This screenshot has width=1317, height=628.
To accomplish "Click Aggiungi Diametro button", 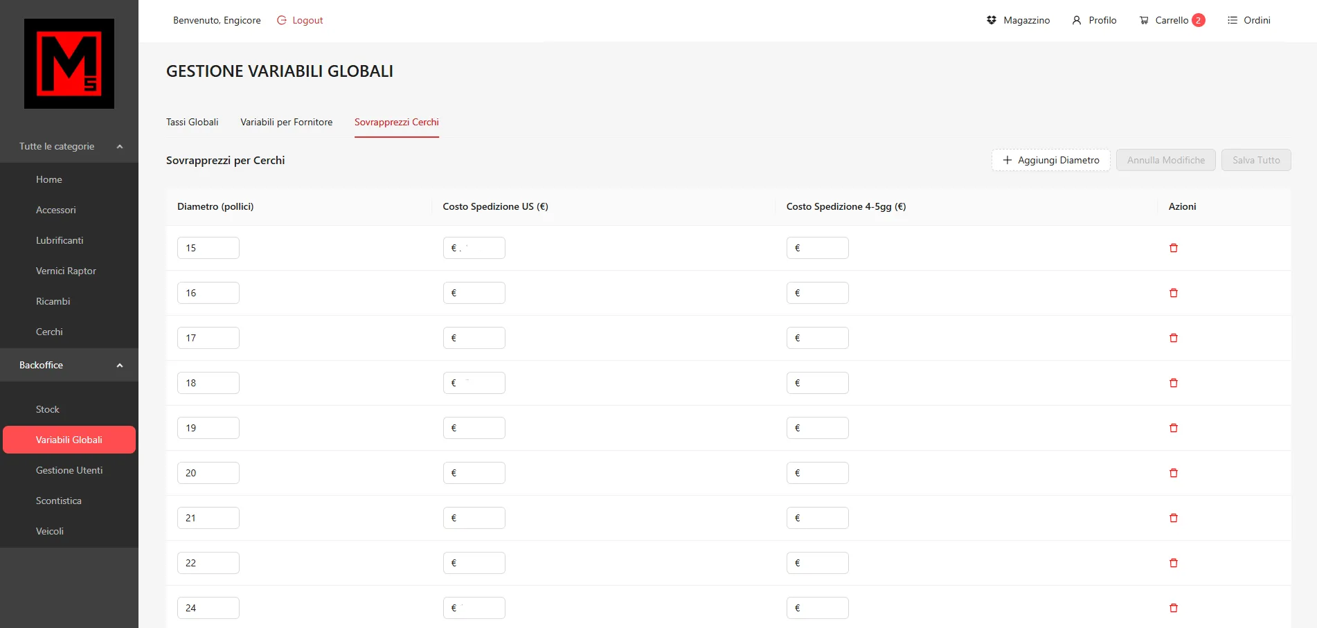I will click(x=1050, y=160).
